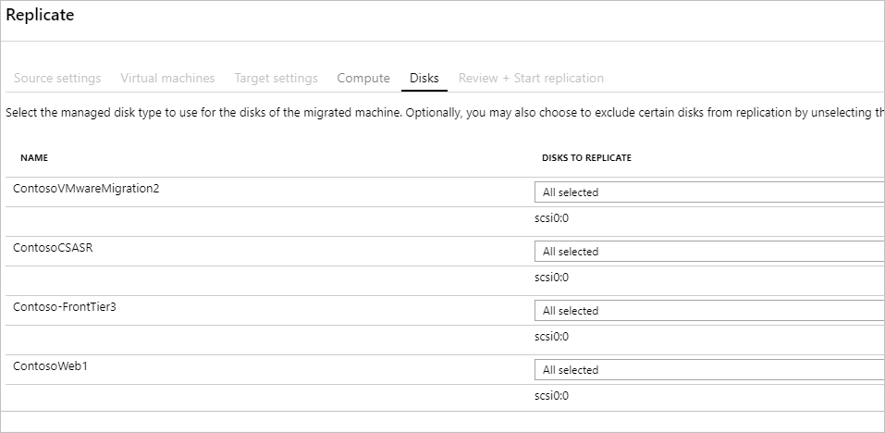Viewport: 885px width, 433px height.
Task: Select the Compute tab
Action: (363, 78)
